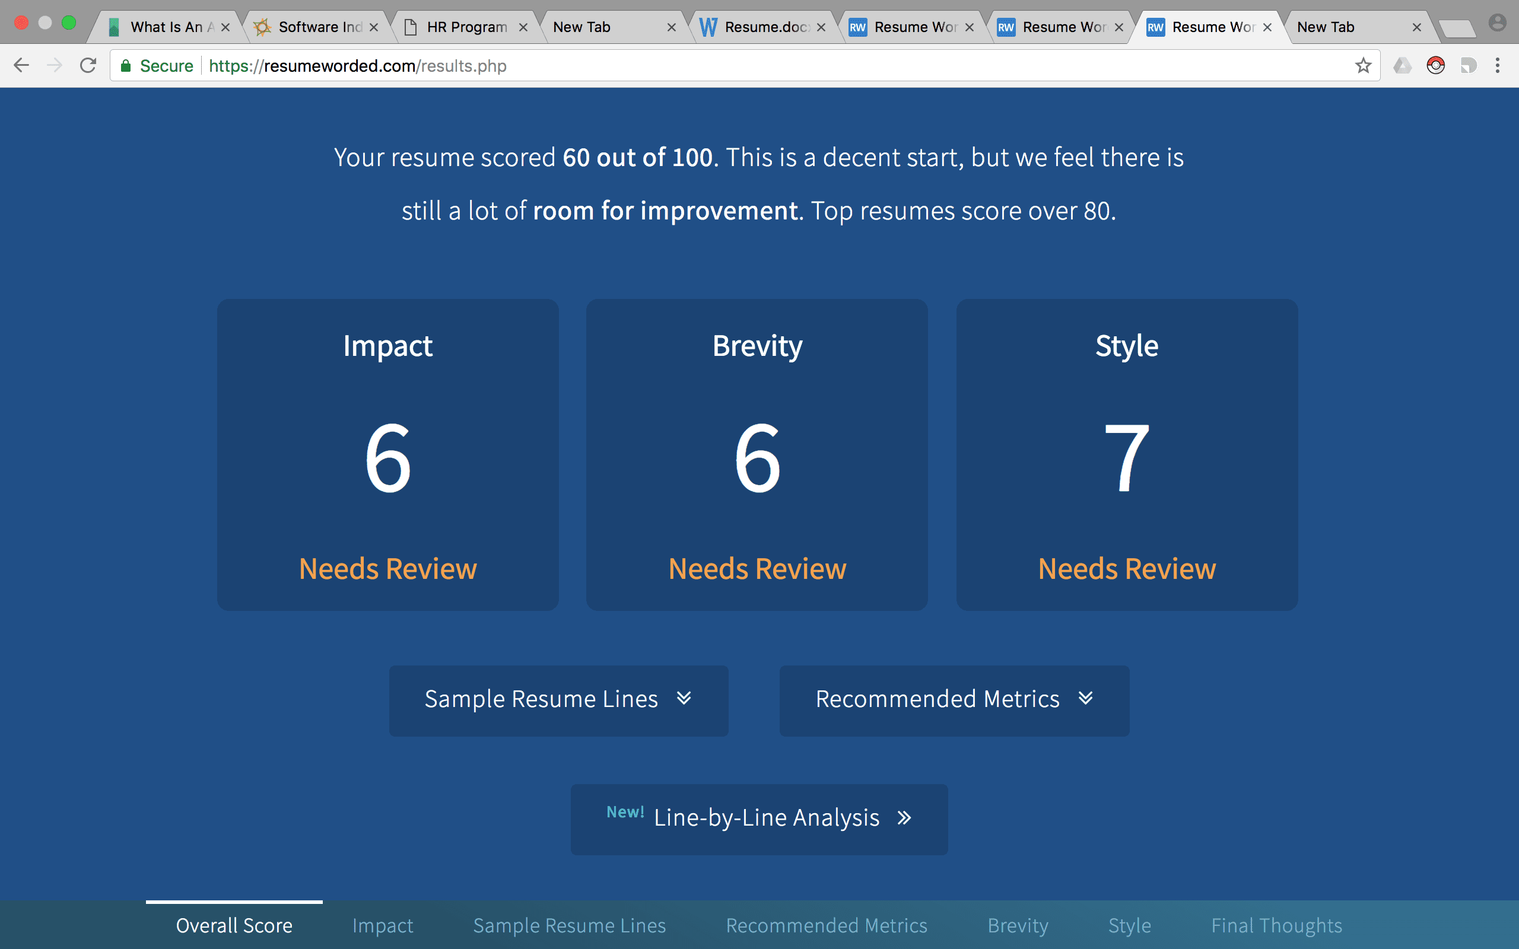Switch to the HR Program tab
Screen dimensions: 1519x949
click(x=466, y=27)
